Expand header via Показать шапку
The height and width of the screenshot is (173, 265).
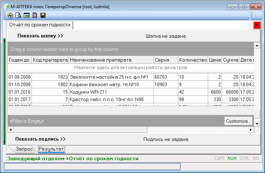[40, 36]
